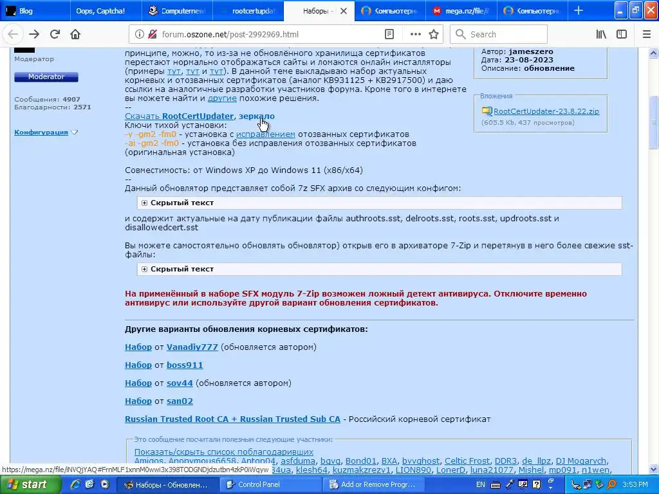Click the scrollbar down arrow
Image resolution: width=659 pixels, height=494 pixels.
pos(653,469)
